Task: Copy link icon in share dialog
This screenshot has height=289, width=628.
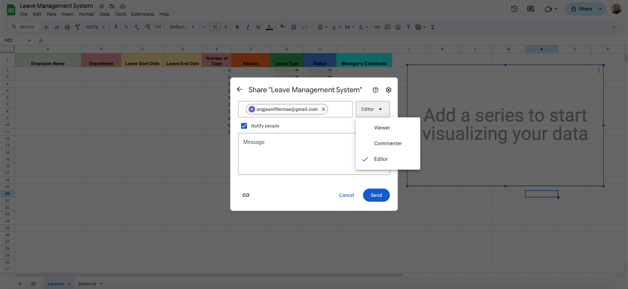Action: [246, 195]
